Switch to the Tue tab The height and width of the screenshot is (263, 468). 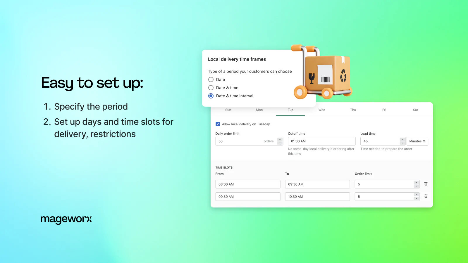(x=290, y=110)
